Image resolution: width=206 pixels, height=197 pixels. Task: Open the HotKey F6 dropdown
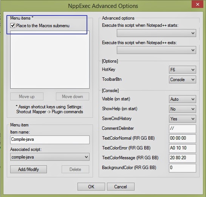coord(182,70)
